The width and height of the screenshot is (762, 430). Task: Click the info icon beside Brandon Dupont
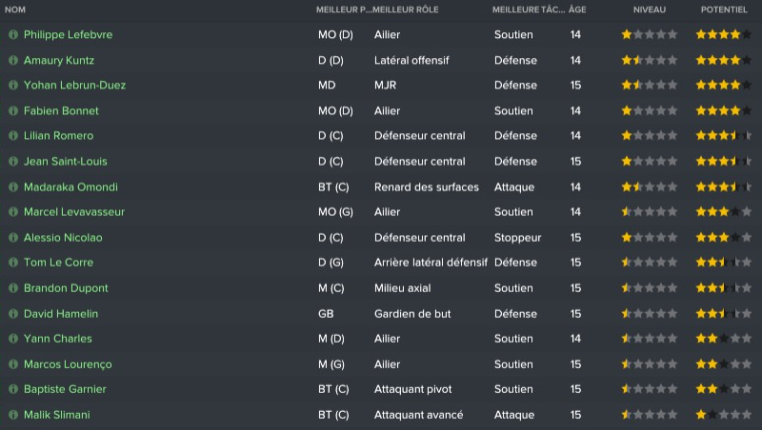tap(13, 288)
